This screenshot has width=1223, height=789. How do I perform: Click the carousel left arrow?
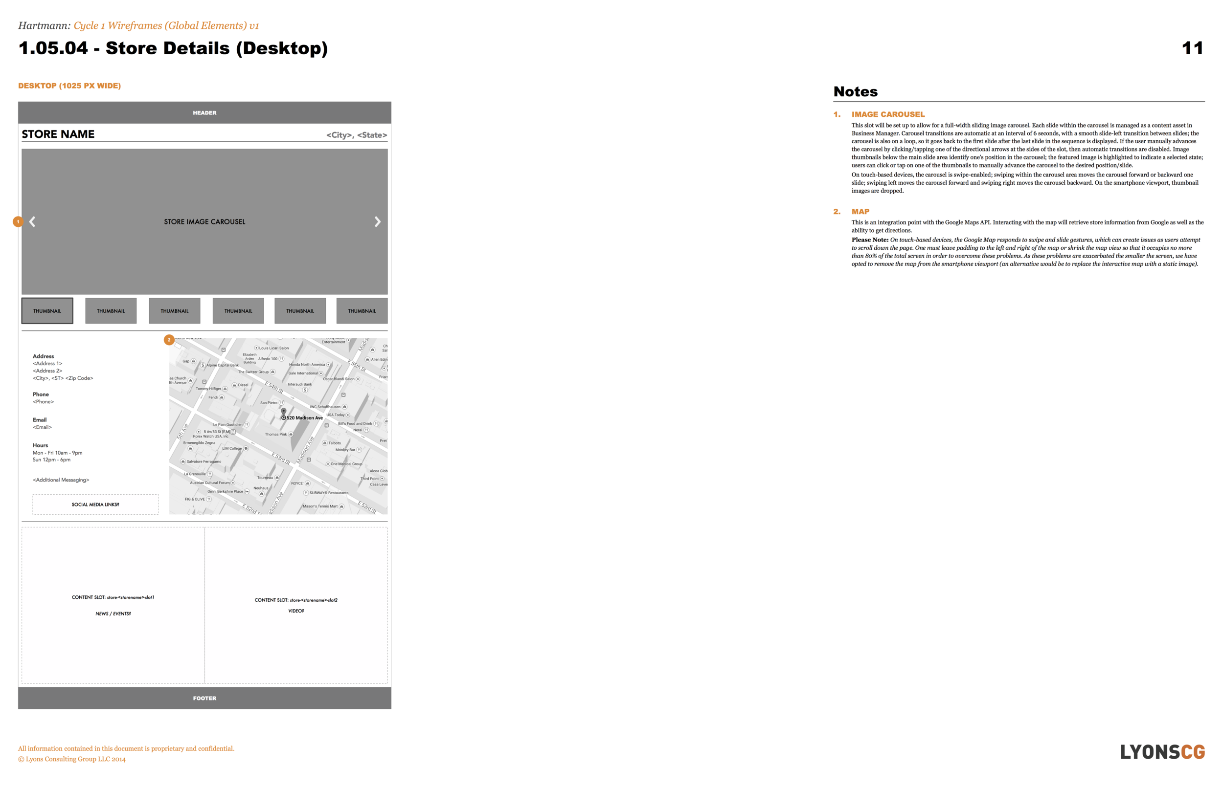(32, 222)
